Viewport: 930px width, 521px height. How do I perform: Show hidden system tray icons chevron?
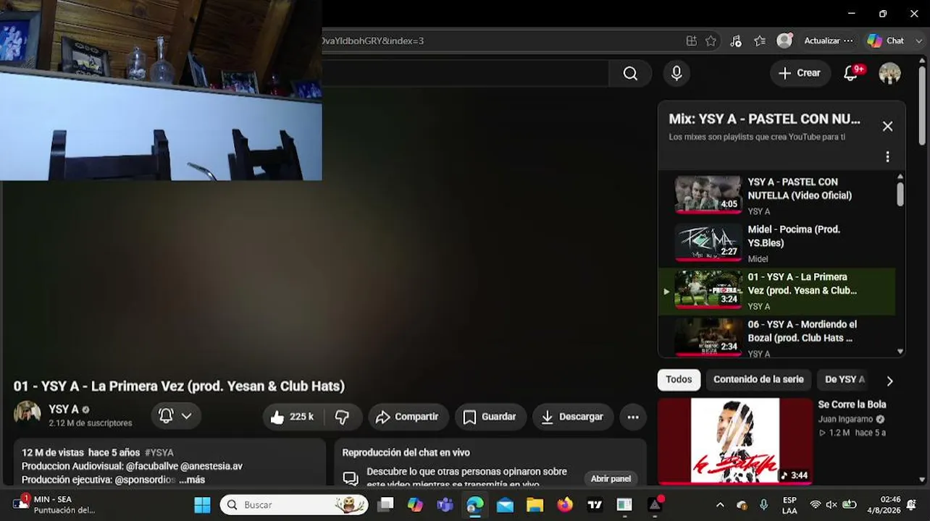coord(720,504)
